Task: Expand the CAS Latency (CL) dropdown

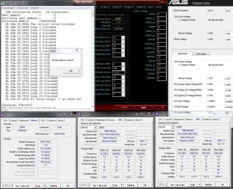Action: [x=123, y=38]
